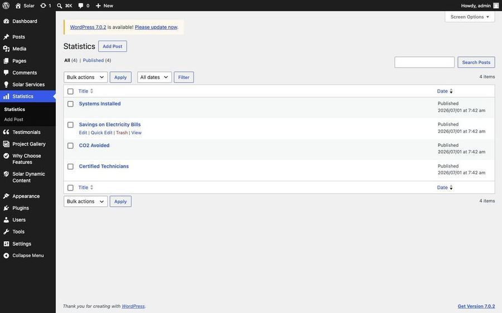Click the bottom Apply button
The width and height of the screenshot is (502, 313).
120,202
